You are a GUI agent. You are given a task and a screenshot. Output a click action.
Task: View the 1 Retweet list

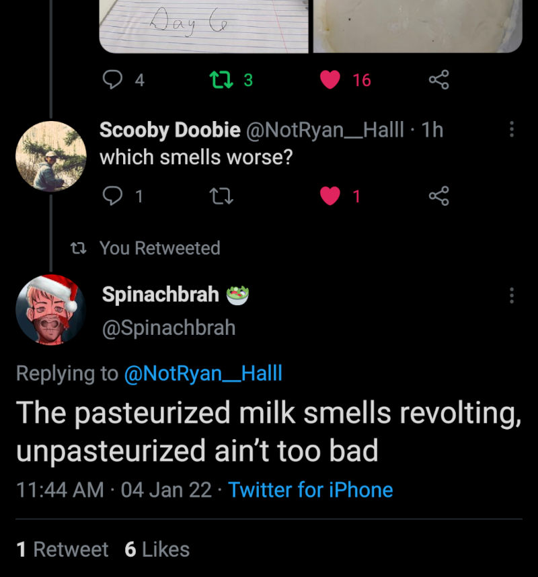[x=62, y=549]
